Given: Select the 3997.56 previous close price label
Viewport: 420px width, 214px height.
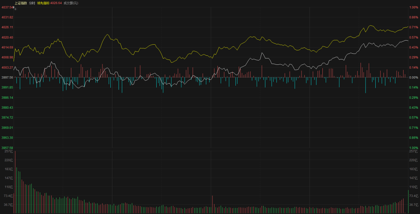Looking at the screenshot, I should pos(7,77).
